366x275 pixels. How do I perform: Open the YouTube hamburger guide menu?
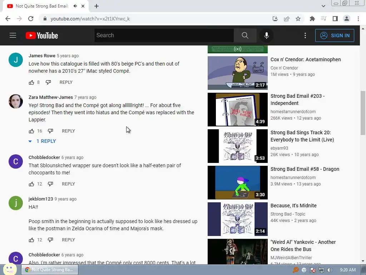coord(13,35)
